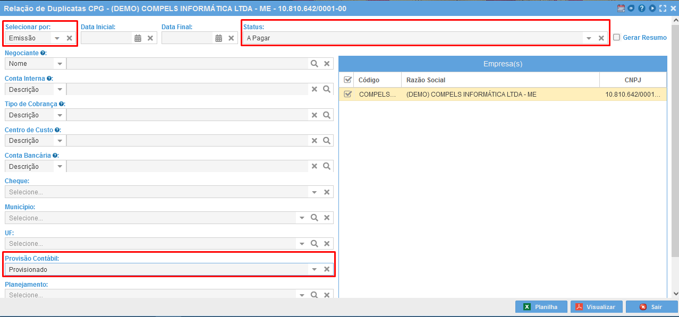Open Tipo de Cobrança Descrição dropdown
Image resolution: width=679 pixels, height=317 pixels.
point(60,115)
